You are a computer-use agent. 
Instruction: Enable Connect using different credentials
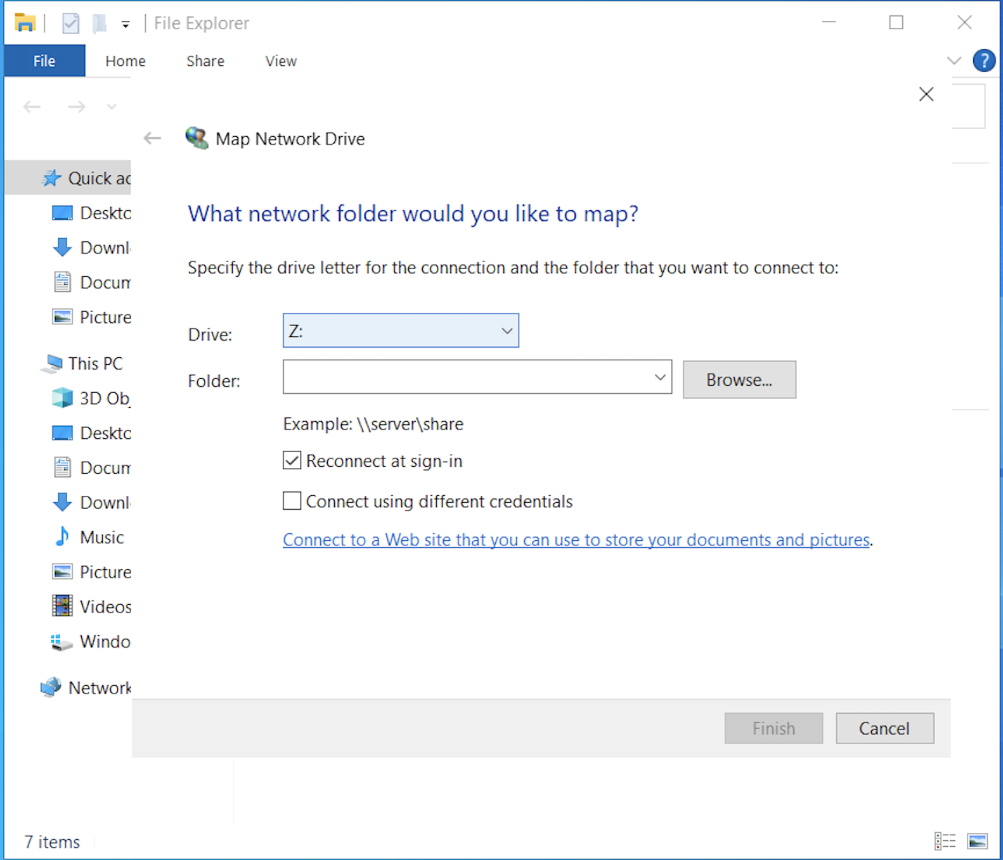(292, 501)
